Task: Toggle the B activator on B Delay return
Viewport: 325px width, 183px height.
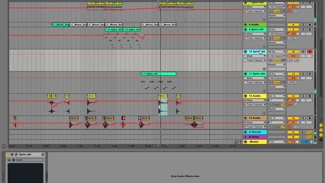Action: click(293, 137)
